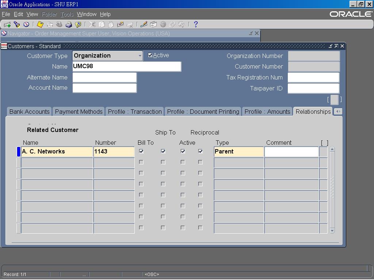Uncheck Ship To for A. C. Networks

click(x=163, y=151)
